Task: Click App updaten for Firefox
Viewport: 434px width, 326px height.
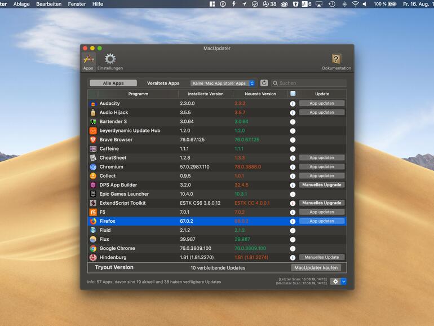Action: (x=322, y=221)
